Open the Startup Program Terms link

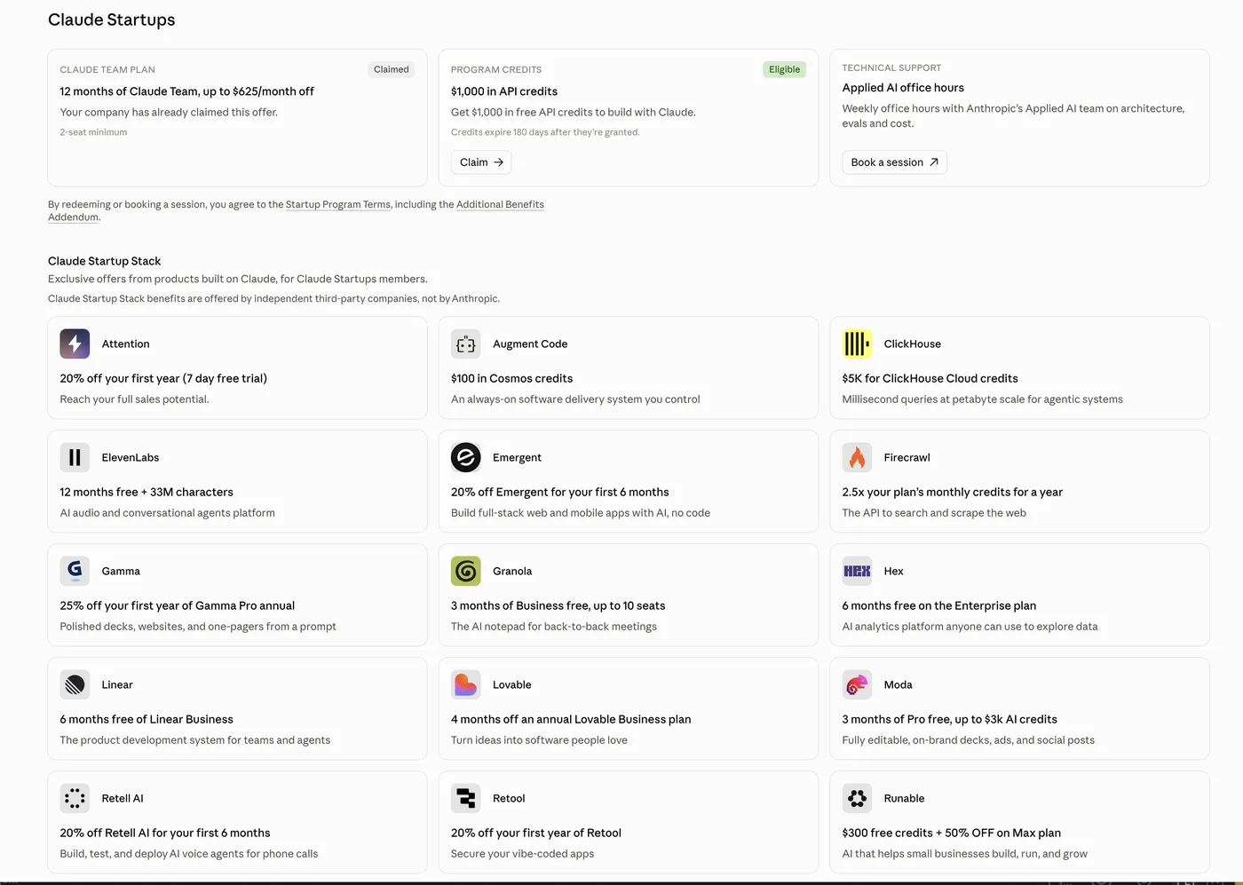(x=337, y=204)
